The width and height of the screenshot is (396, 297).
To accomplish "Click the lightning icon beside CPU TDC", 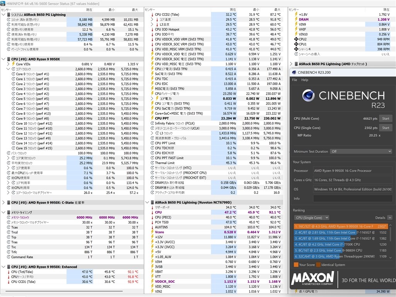I will tap(152, 79).
